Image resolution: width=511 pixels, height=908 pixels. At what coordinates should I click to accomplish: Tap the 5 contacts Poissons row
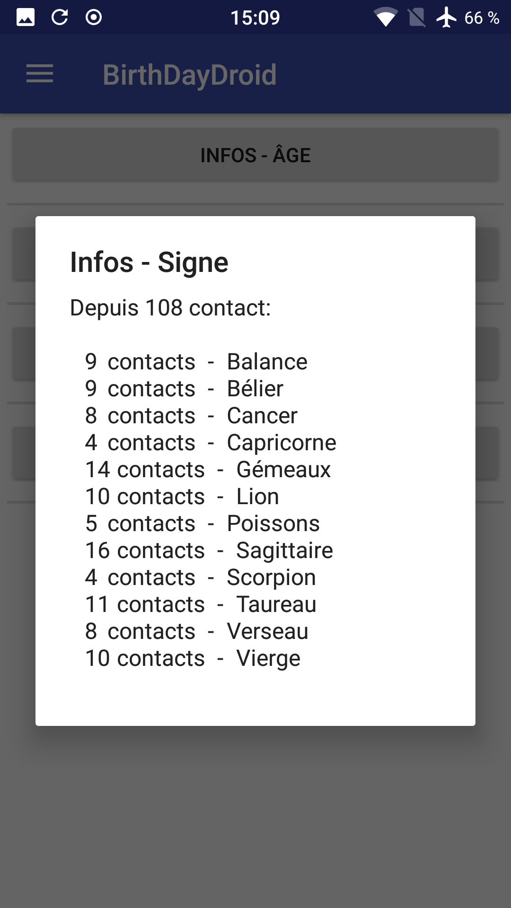click(x=203, y=524)
